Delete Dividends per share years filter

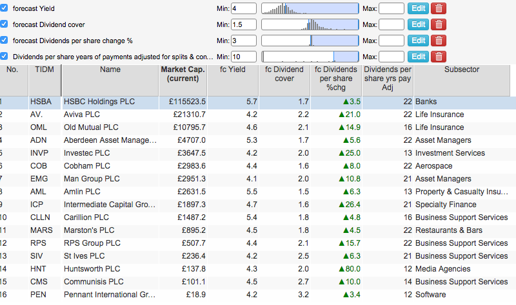[x=439, y=57]
